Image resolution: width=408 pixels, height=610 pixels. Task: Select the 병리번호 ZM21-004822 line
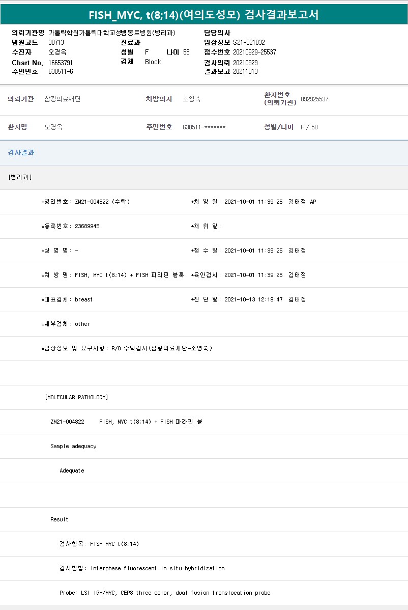(85, 202)
